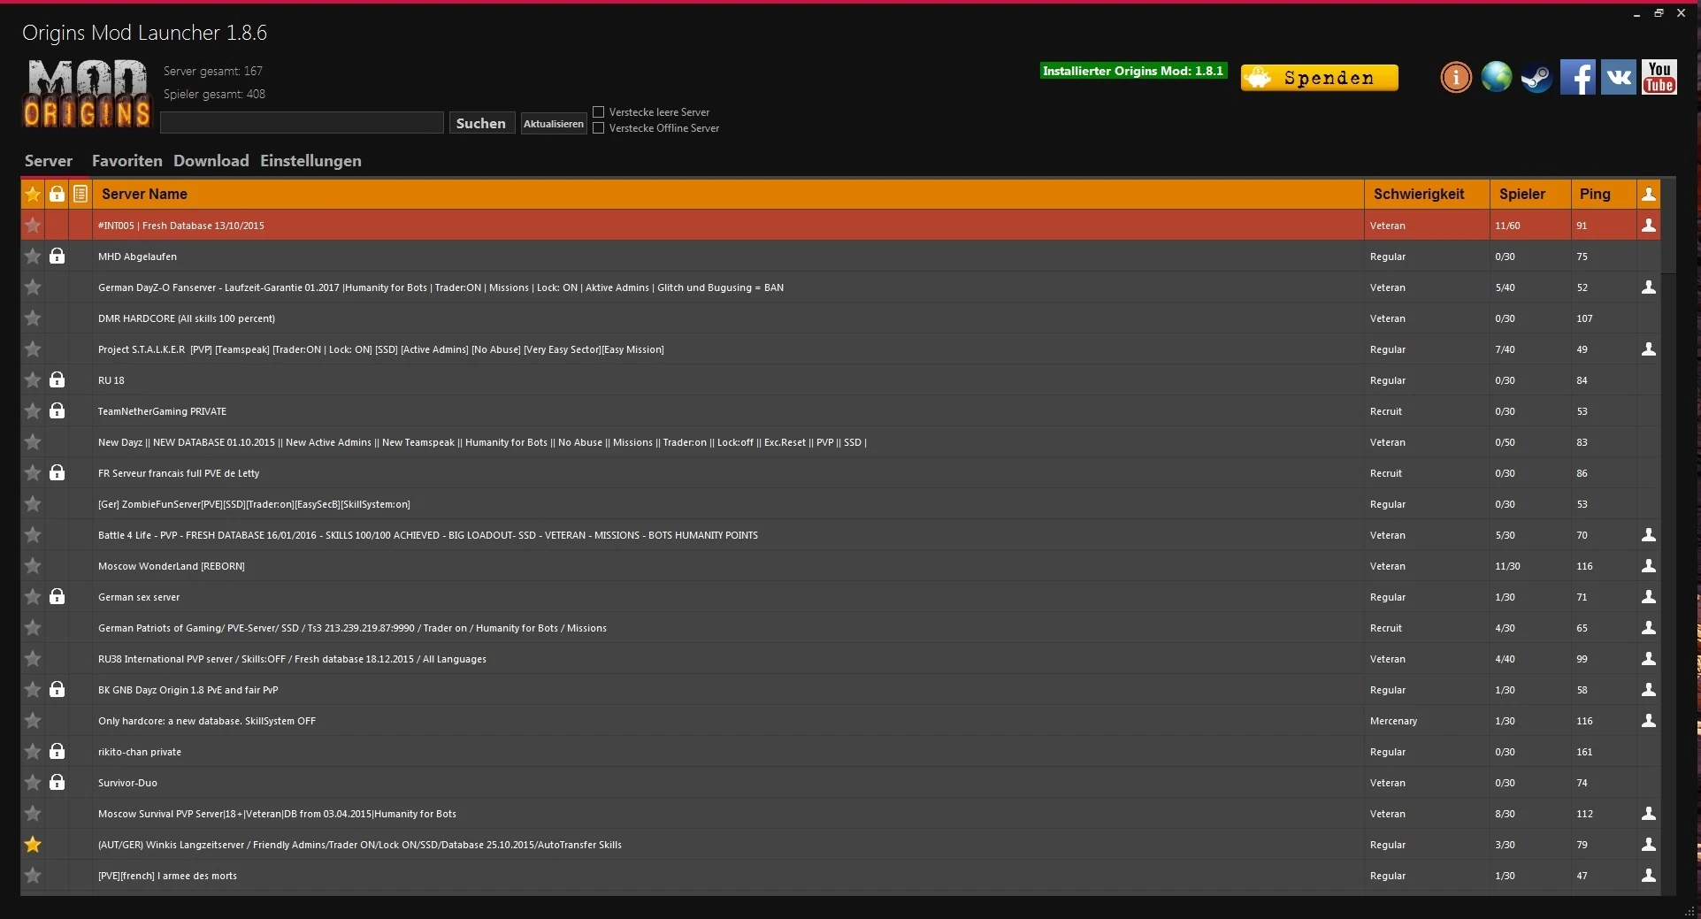Viewport: 1701px width, 919px height.
Task: Click the server search input field
Action: pos(302,123)
